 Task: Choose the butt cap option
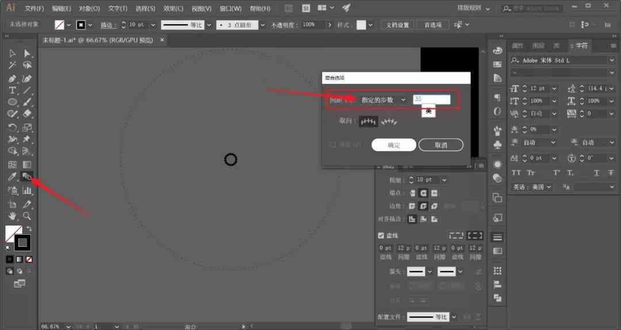(412, 193)
